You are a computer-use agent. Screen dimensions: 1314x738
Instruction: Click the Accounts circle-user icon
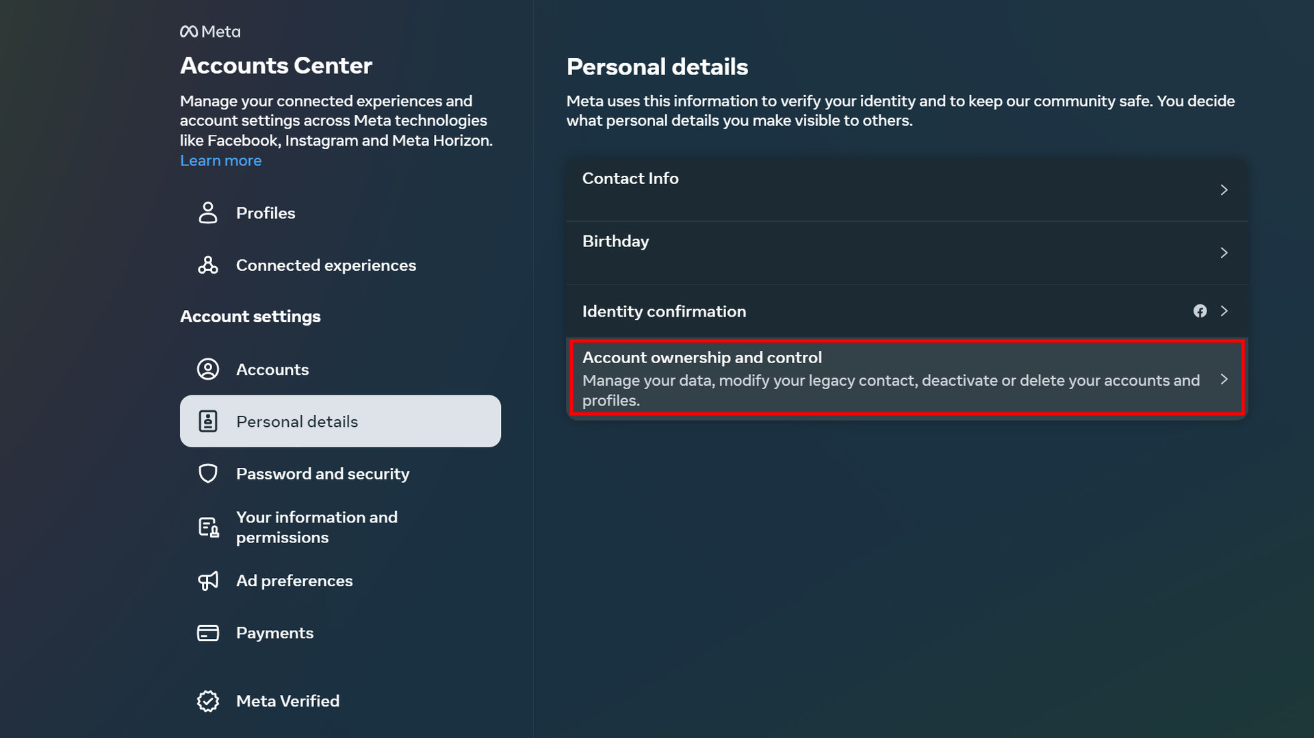coord(208,369)
